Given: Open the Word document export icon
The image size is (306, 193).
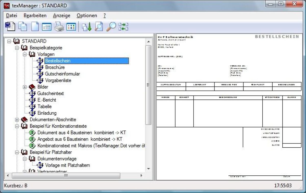Looking at the screenshot, I should point(10,26).
